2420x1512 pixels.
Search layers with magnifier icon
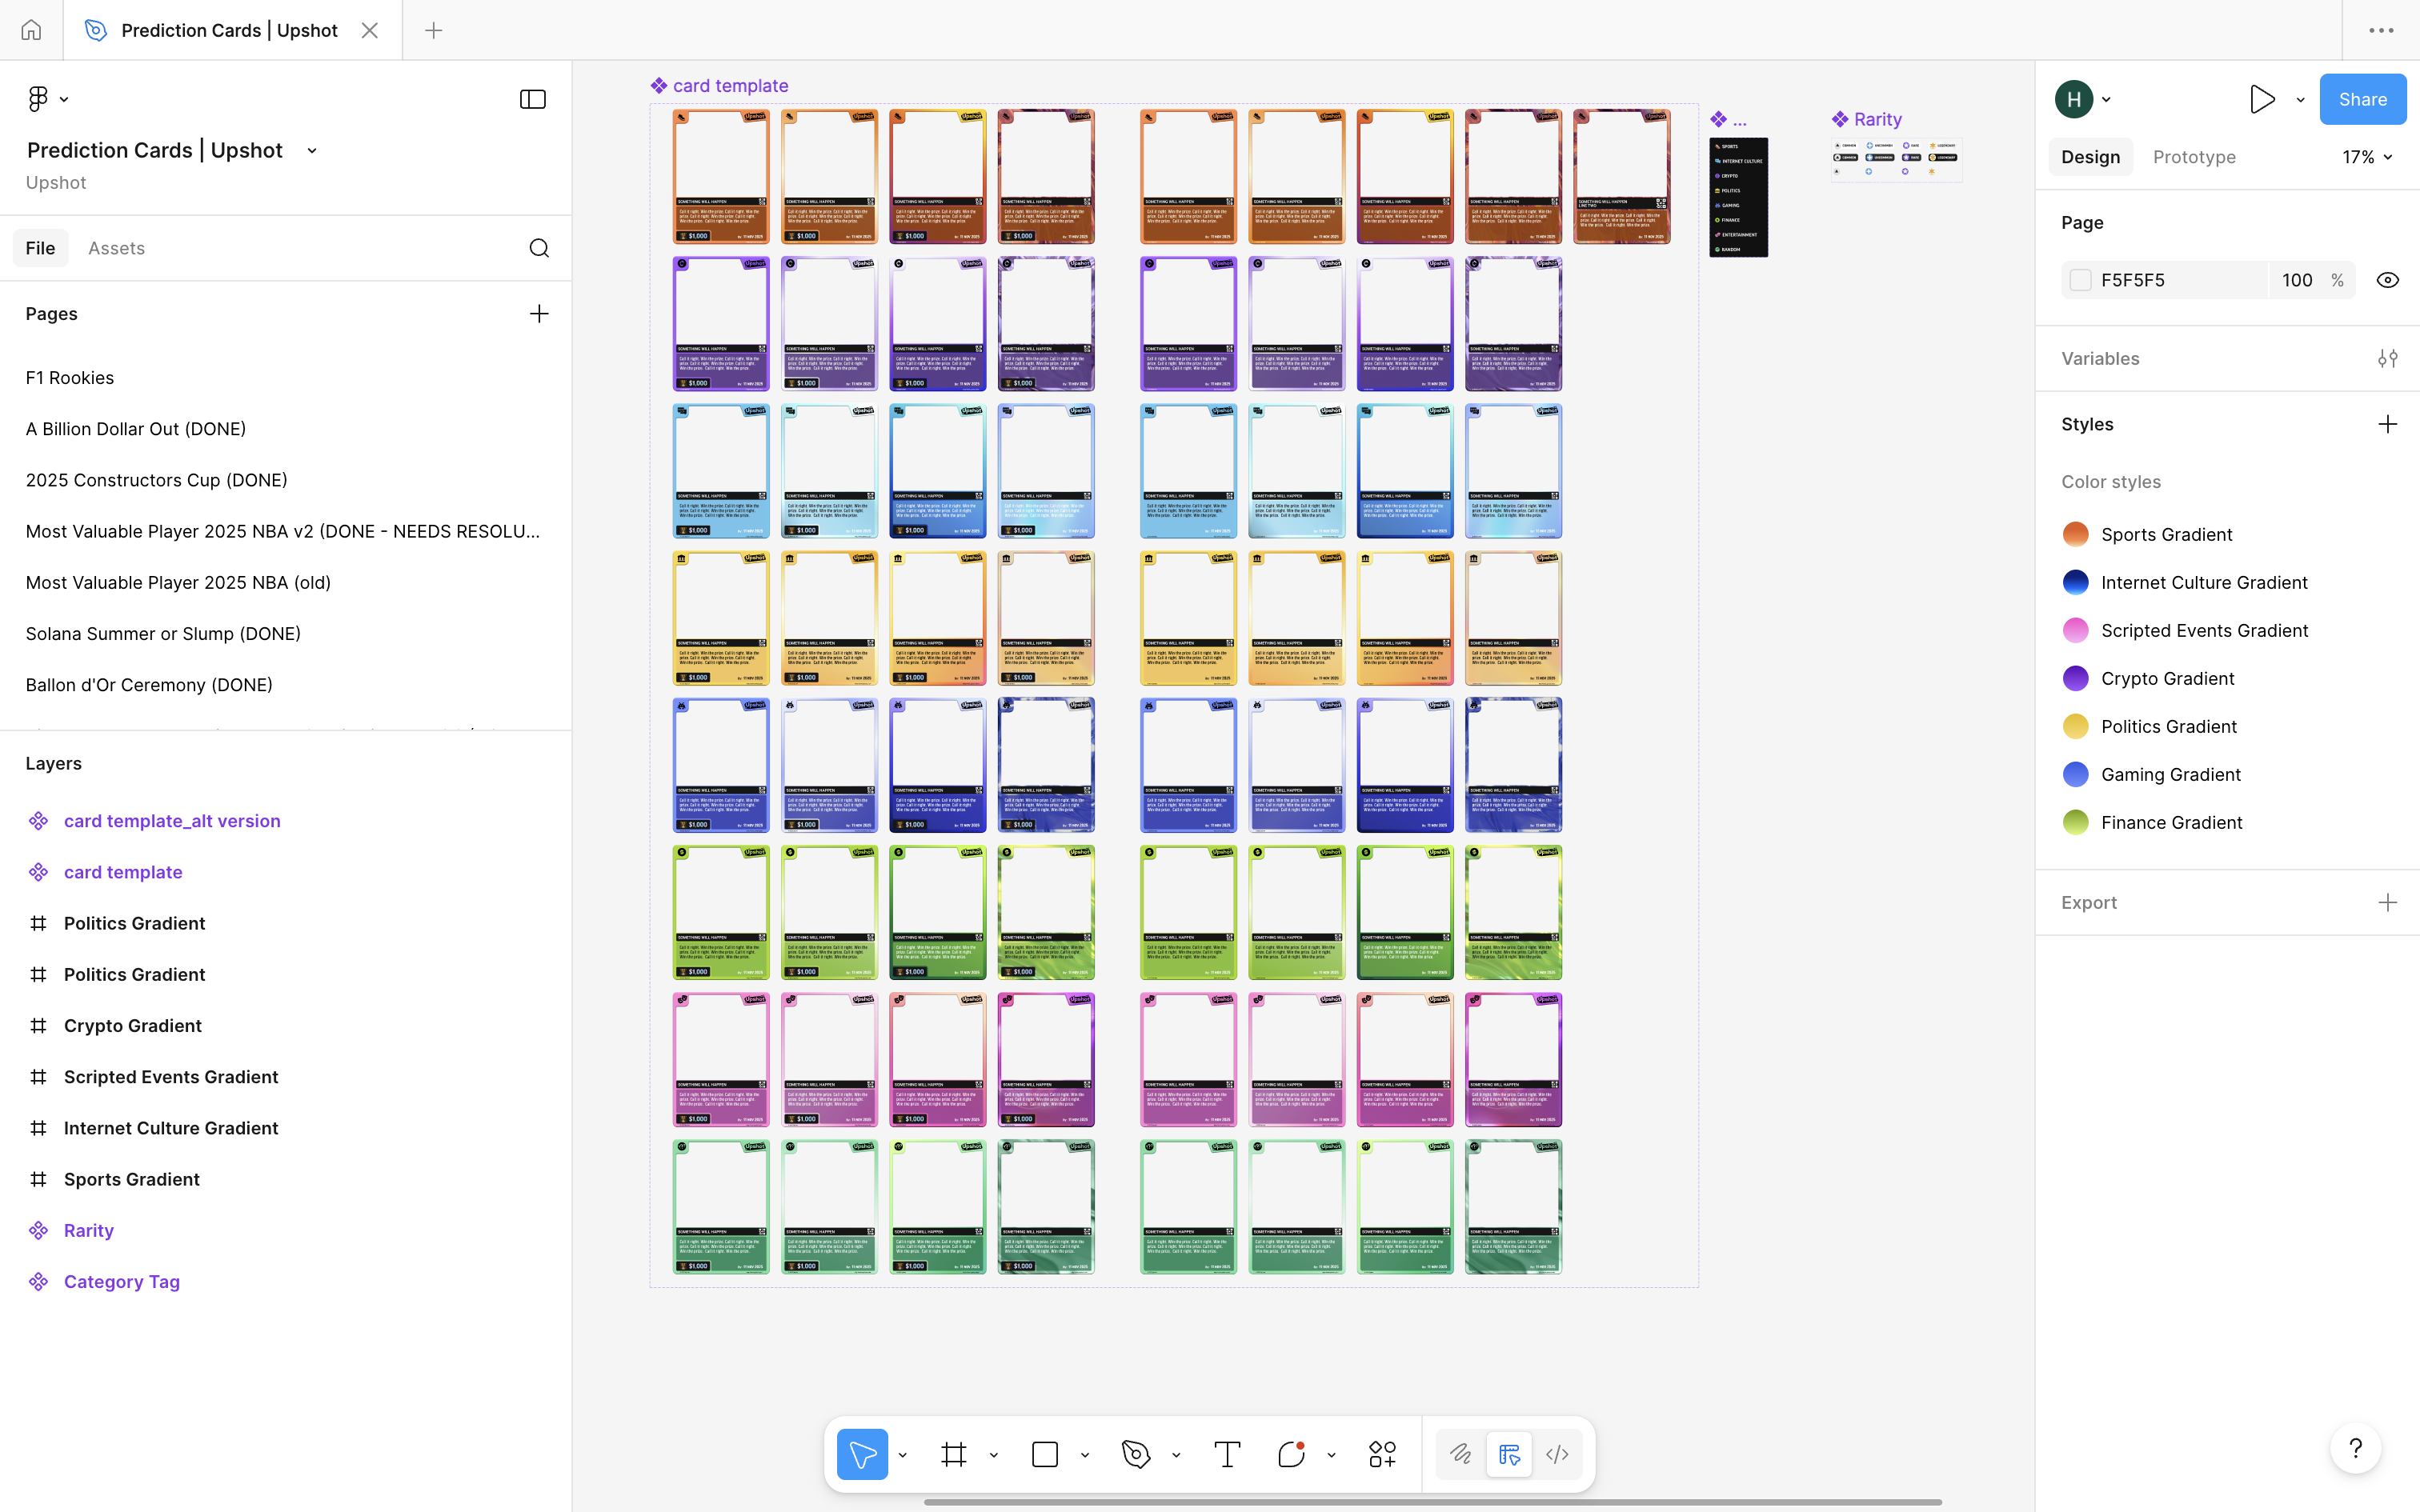click(539, 248)
